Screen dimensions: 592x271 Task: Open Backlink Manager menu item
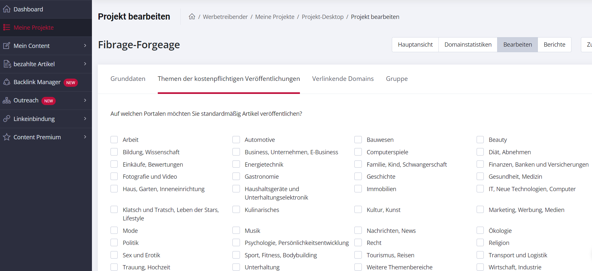46,82
